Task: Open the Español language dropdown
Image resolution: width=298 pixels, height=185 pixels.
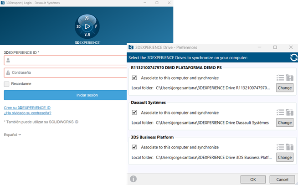Action: point(12,134)
